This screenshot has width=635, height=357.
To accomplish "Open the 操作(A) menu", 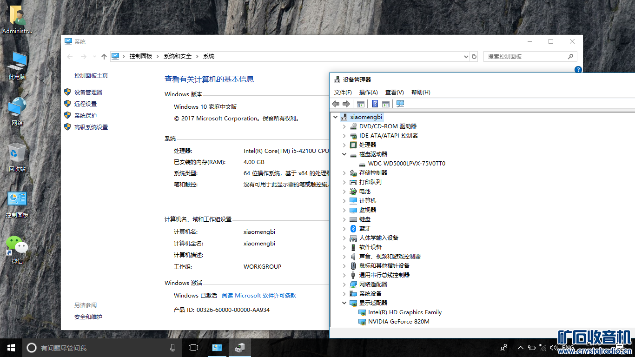I will pos(369,93).
